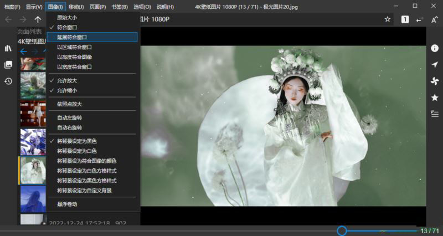The image size is (443, 236).
Task: Choose '以高度符合图像' entry
Action: click(x=92, y=57)
